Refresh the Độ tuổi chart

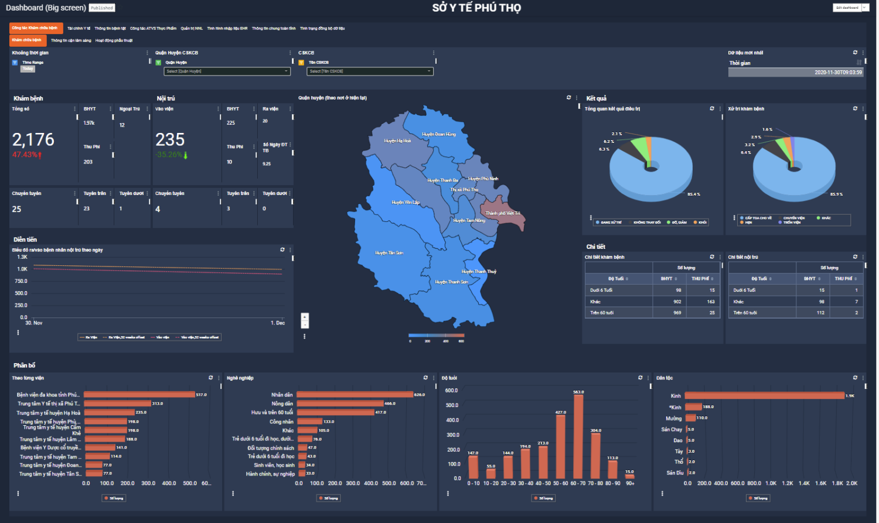[x=640, y=378]
